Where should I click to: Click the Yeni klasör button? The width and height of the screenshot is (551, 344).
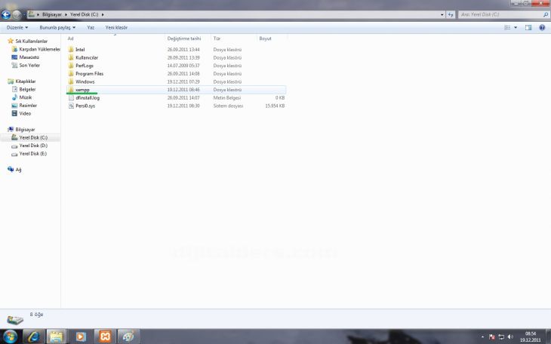(x=116, y=27)
